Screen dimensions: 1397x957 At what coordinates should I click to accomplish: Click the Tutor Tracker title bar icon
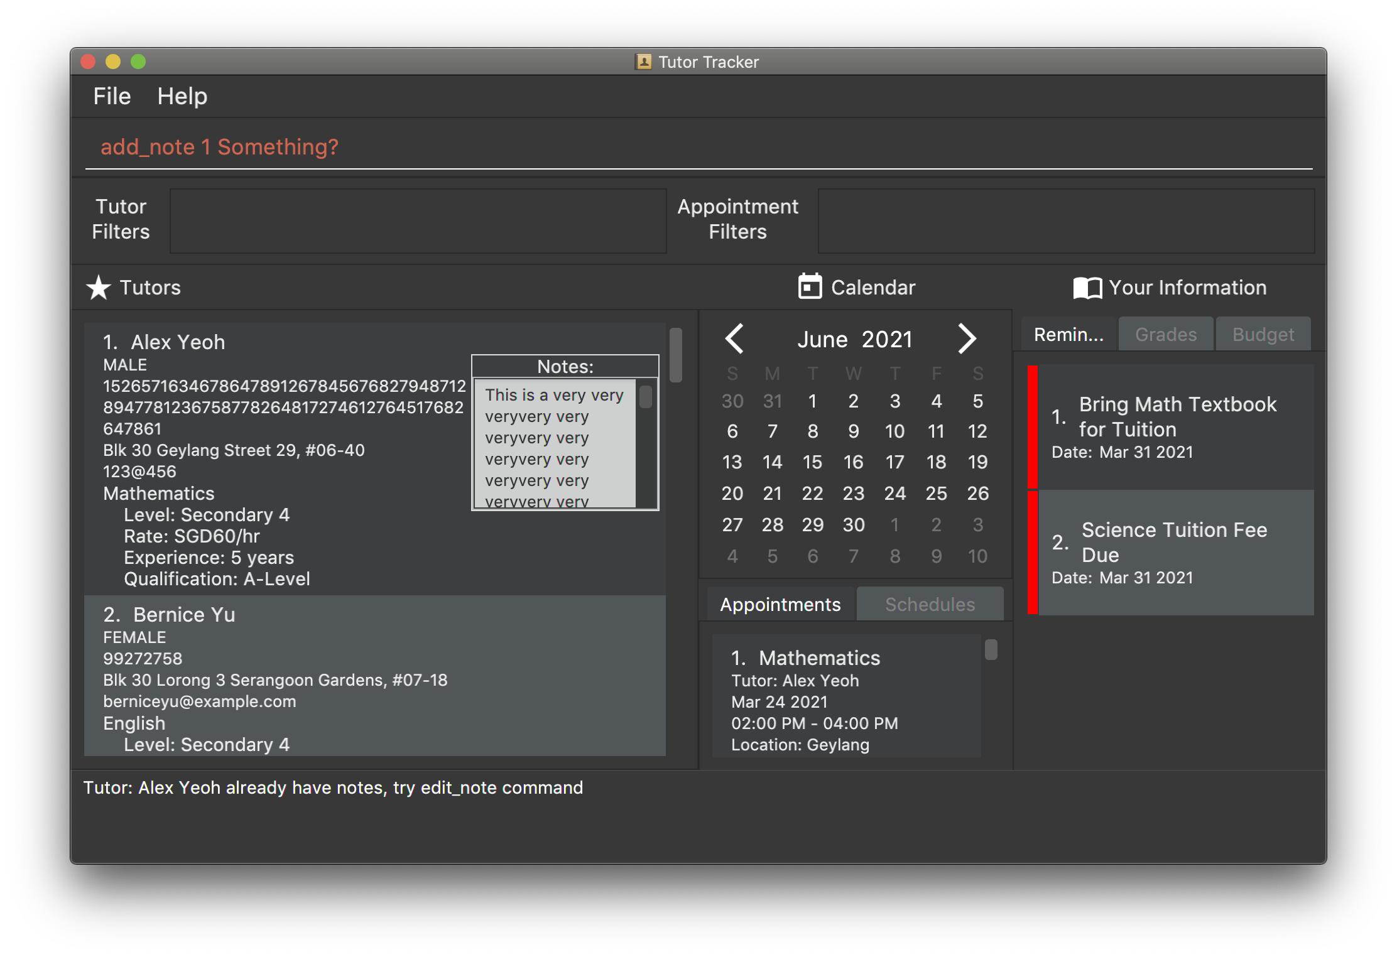(x=643, y=62)
